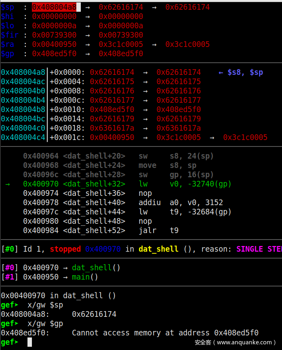Click the $lo register name
Image resolution: width=282 pixels, height=350 pixels.
pos(7,26)
